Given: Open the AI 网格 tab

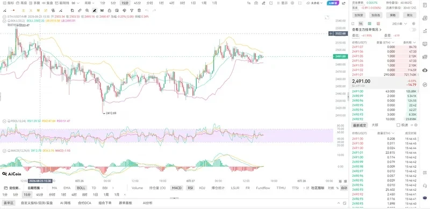Looking at the screenshot, I should (65, 203).
